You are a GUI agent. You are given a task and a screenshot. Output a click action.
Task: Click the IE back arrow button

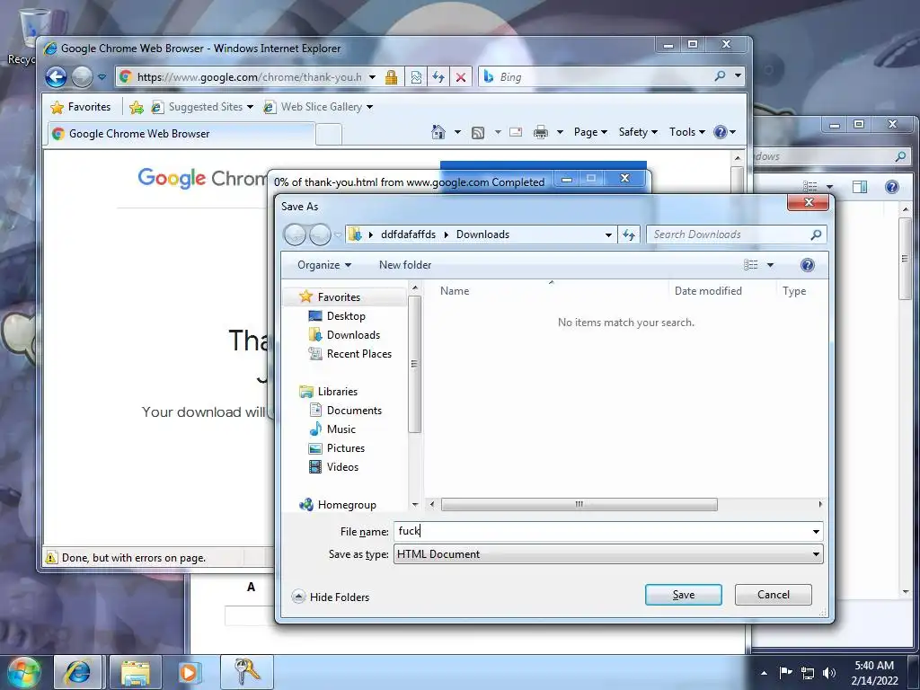coord(57,77)
